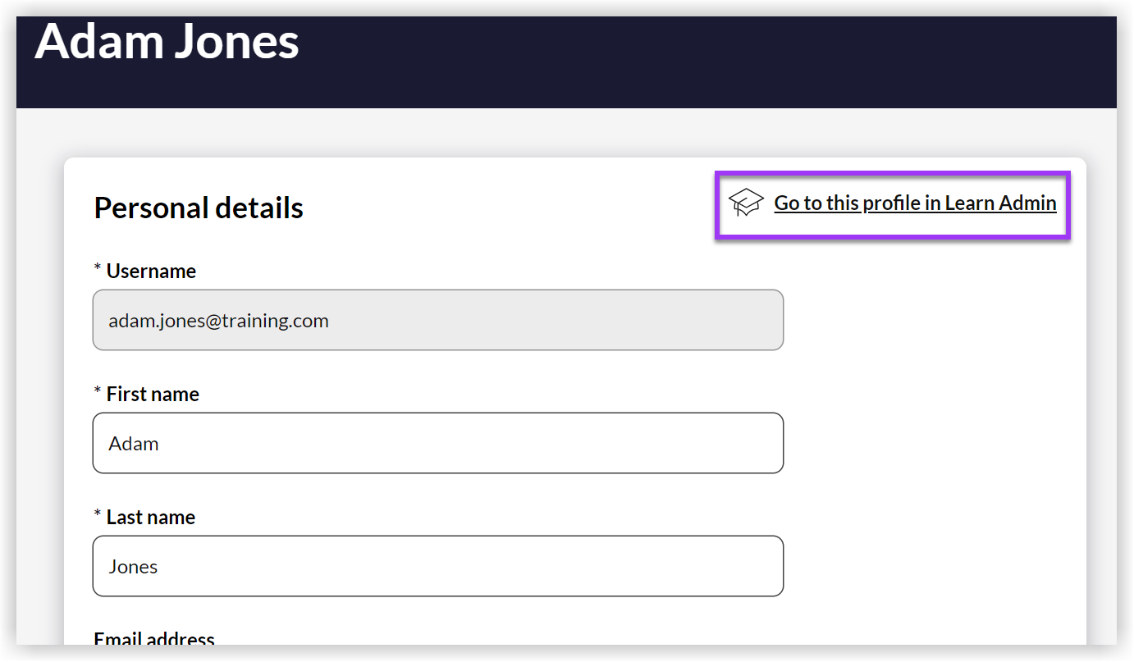Click the First name label
The width and height of the screenshot is (1134, 662).
[x=153, y=394]
